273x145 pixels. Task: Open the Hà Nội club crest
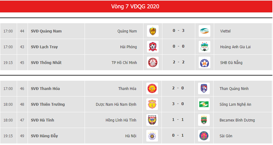(x=152, y=136)
